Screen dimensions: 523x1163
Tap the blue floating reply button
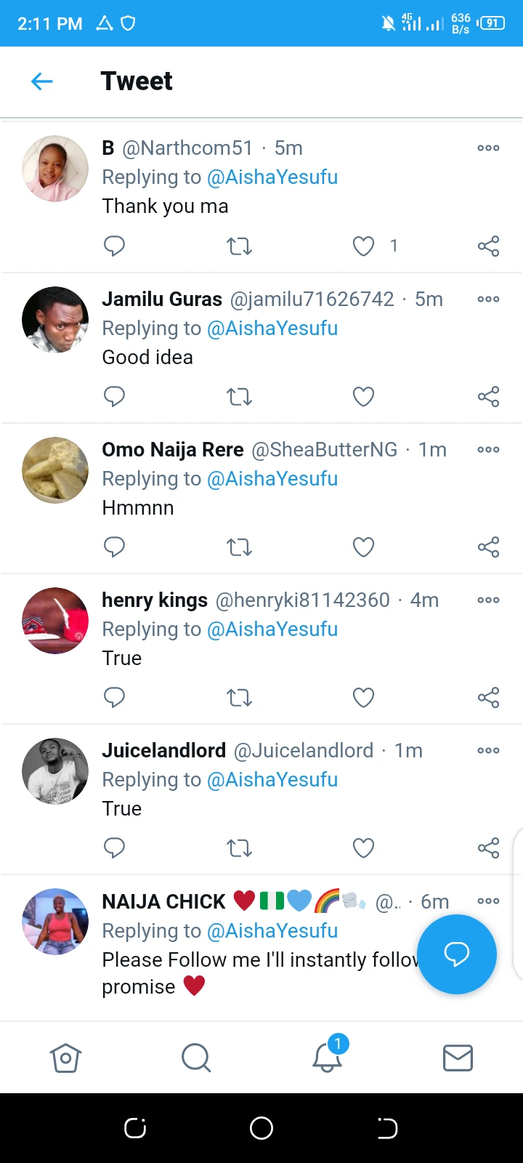pyautogui.click(x=457, y=954)
